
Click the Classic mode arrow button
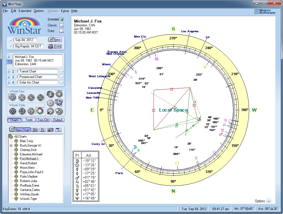point(62,25)
